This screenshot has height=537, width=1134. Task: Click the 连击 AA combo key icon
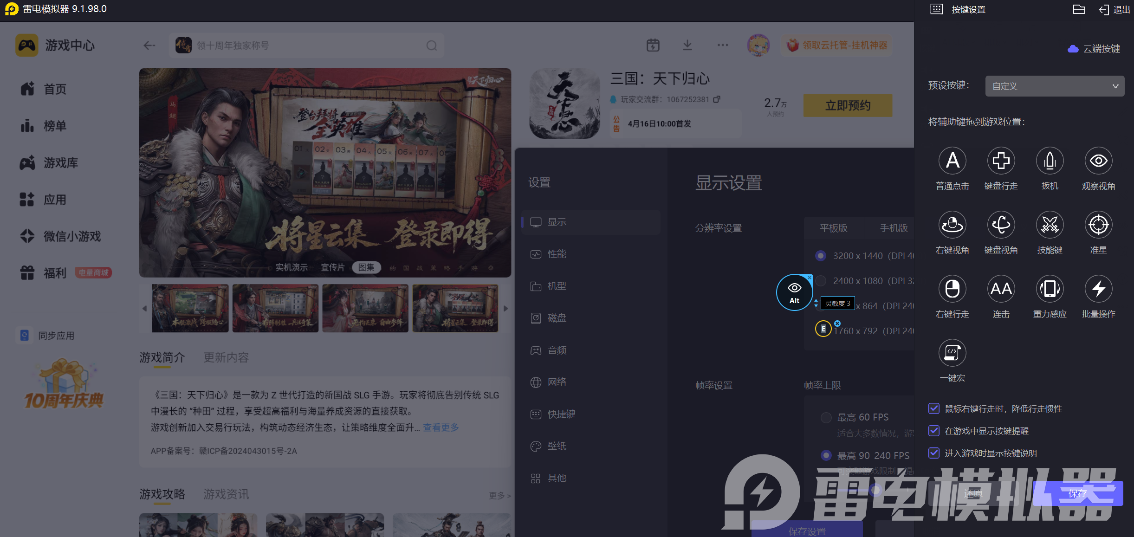pyautogui.click(x=1001, y=289)
